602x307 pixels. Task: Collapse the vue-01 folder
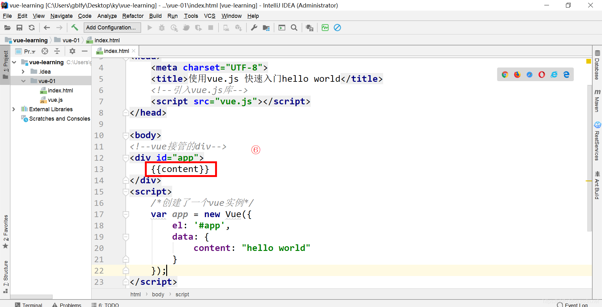[23, 81]
